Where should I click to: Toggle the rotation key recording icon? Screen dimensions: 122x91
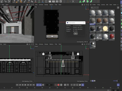(x=74, y=85)
